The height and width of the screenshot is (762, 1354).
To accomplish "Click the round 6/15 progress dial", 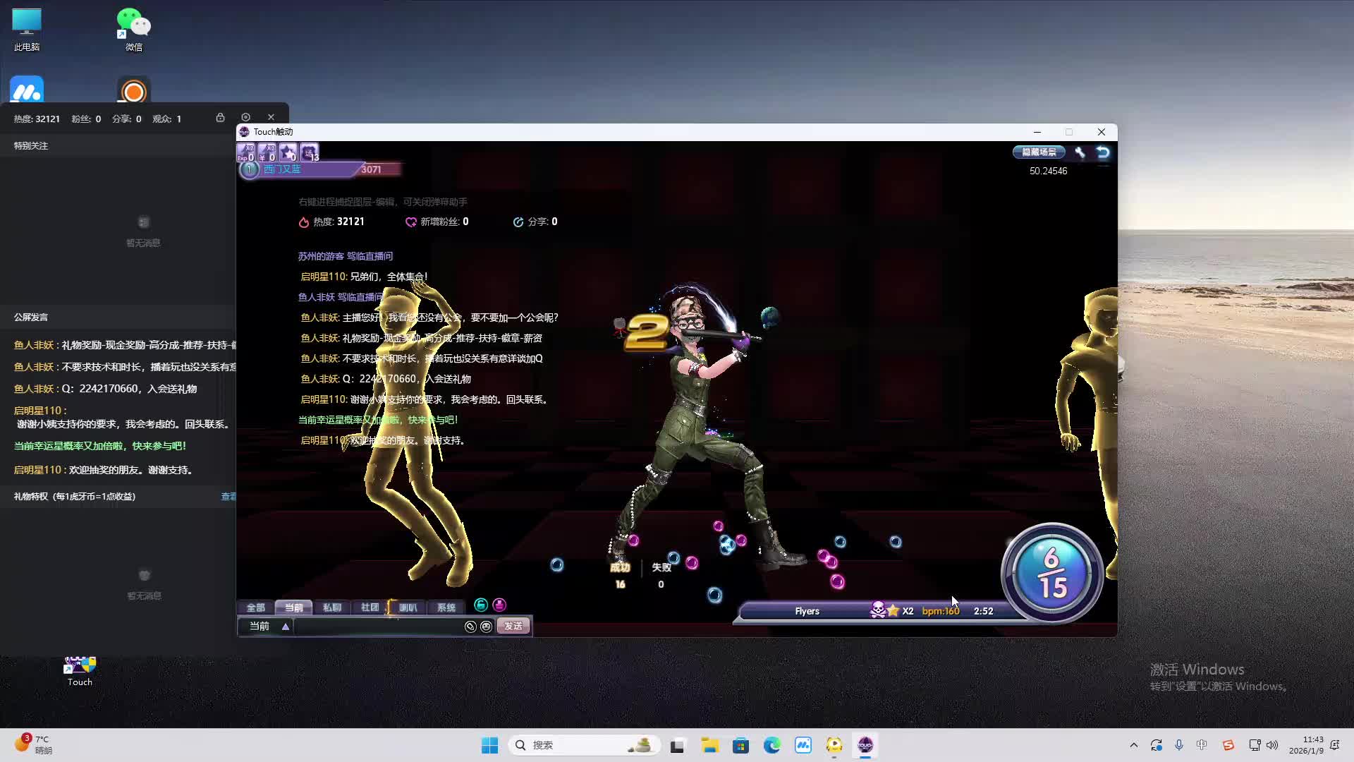I will pyautogui.click(x=1051, y=573).
